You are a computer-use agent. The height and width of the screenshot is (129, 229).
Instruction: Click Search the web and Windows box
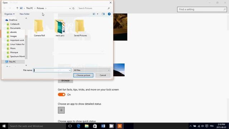[x=37, y=126]
